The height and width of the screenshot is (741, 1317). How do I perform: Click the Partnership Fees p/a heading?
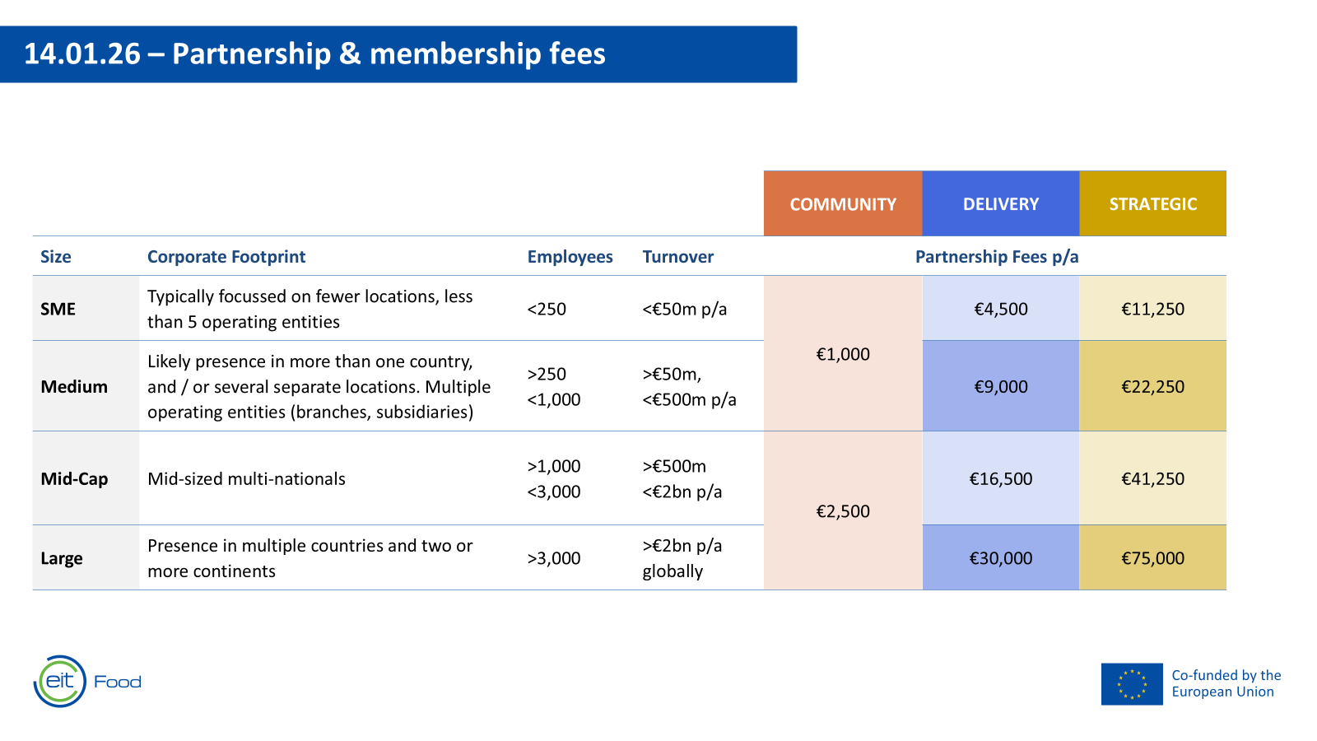997,257
